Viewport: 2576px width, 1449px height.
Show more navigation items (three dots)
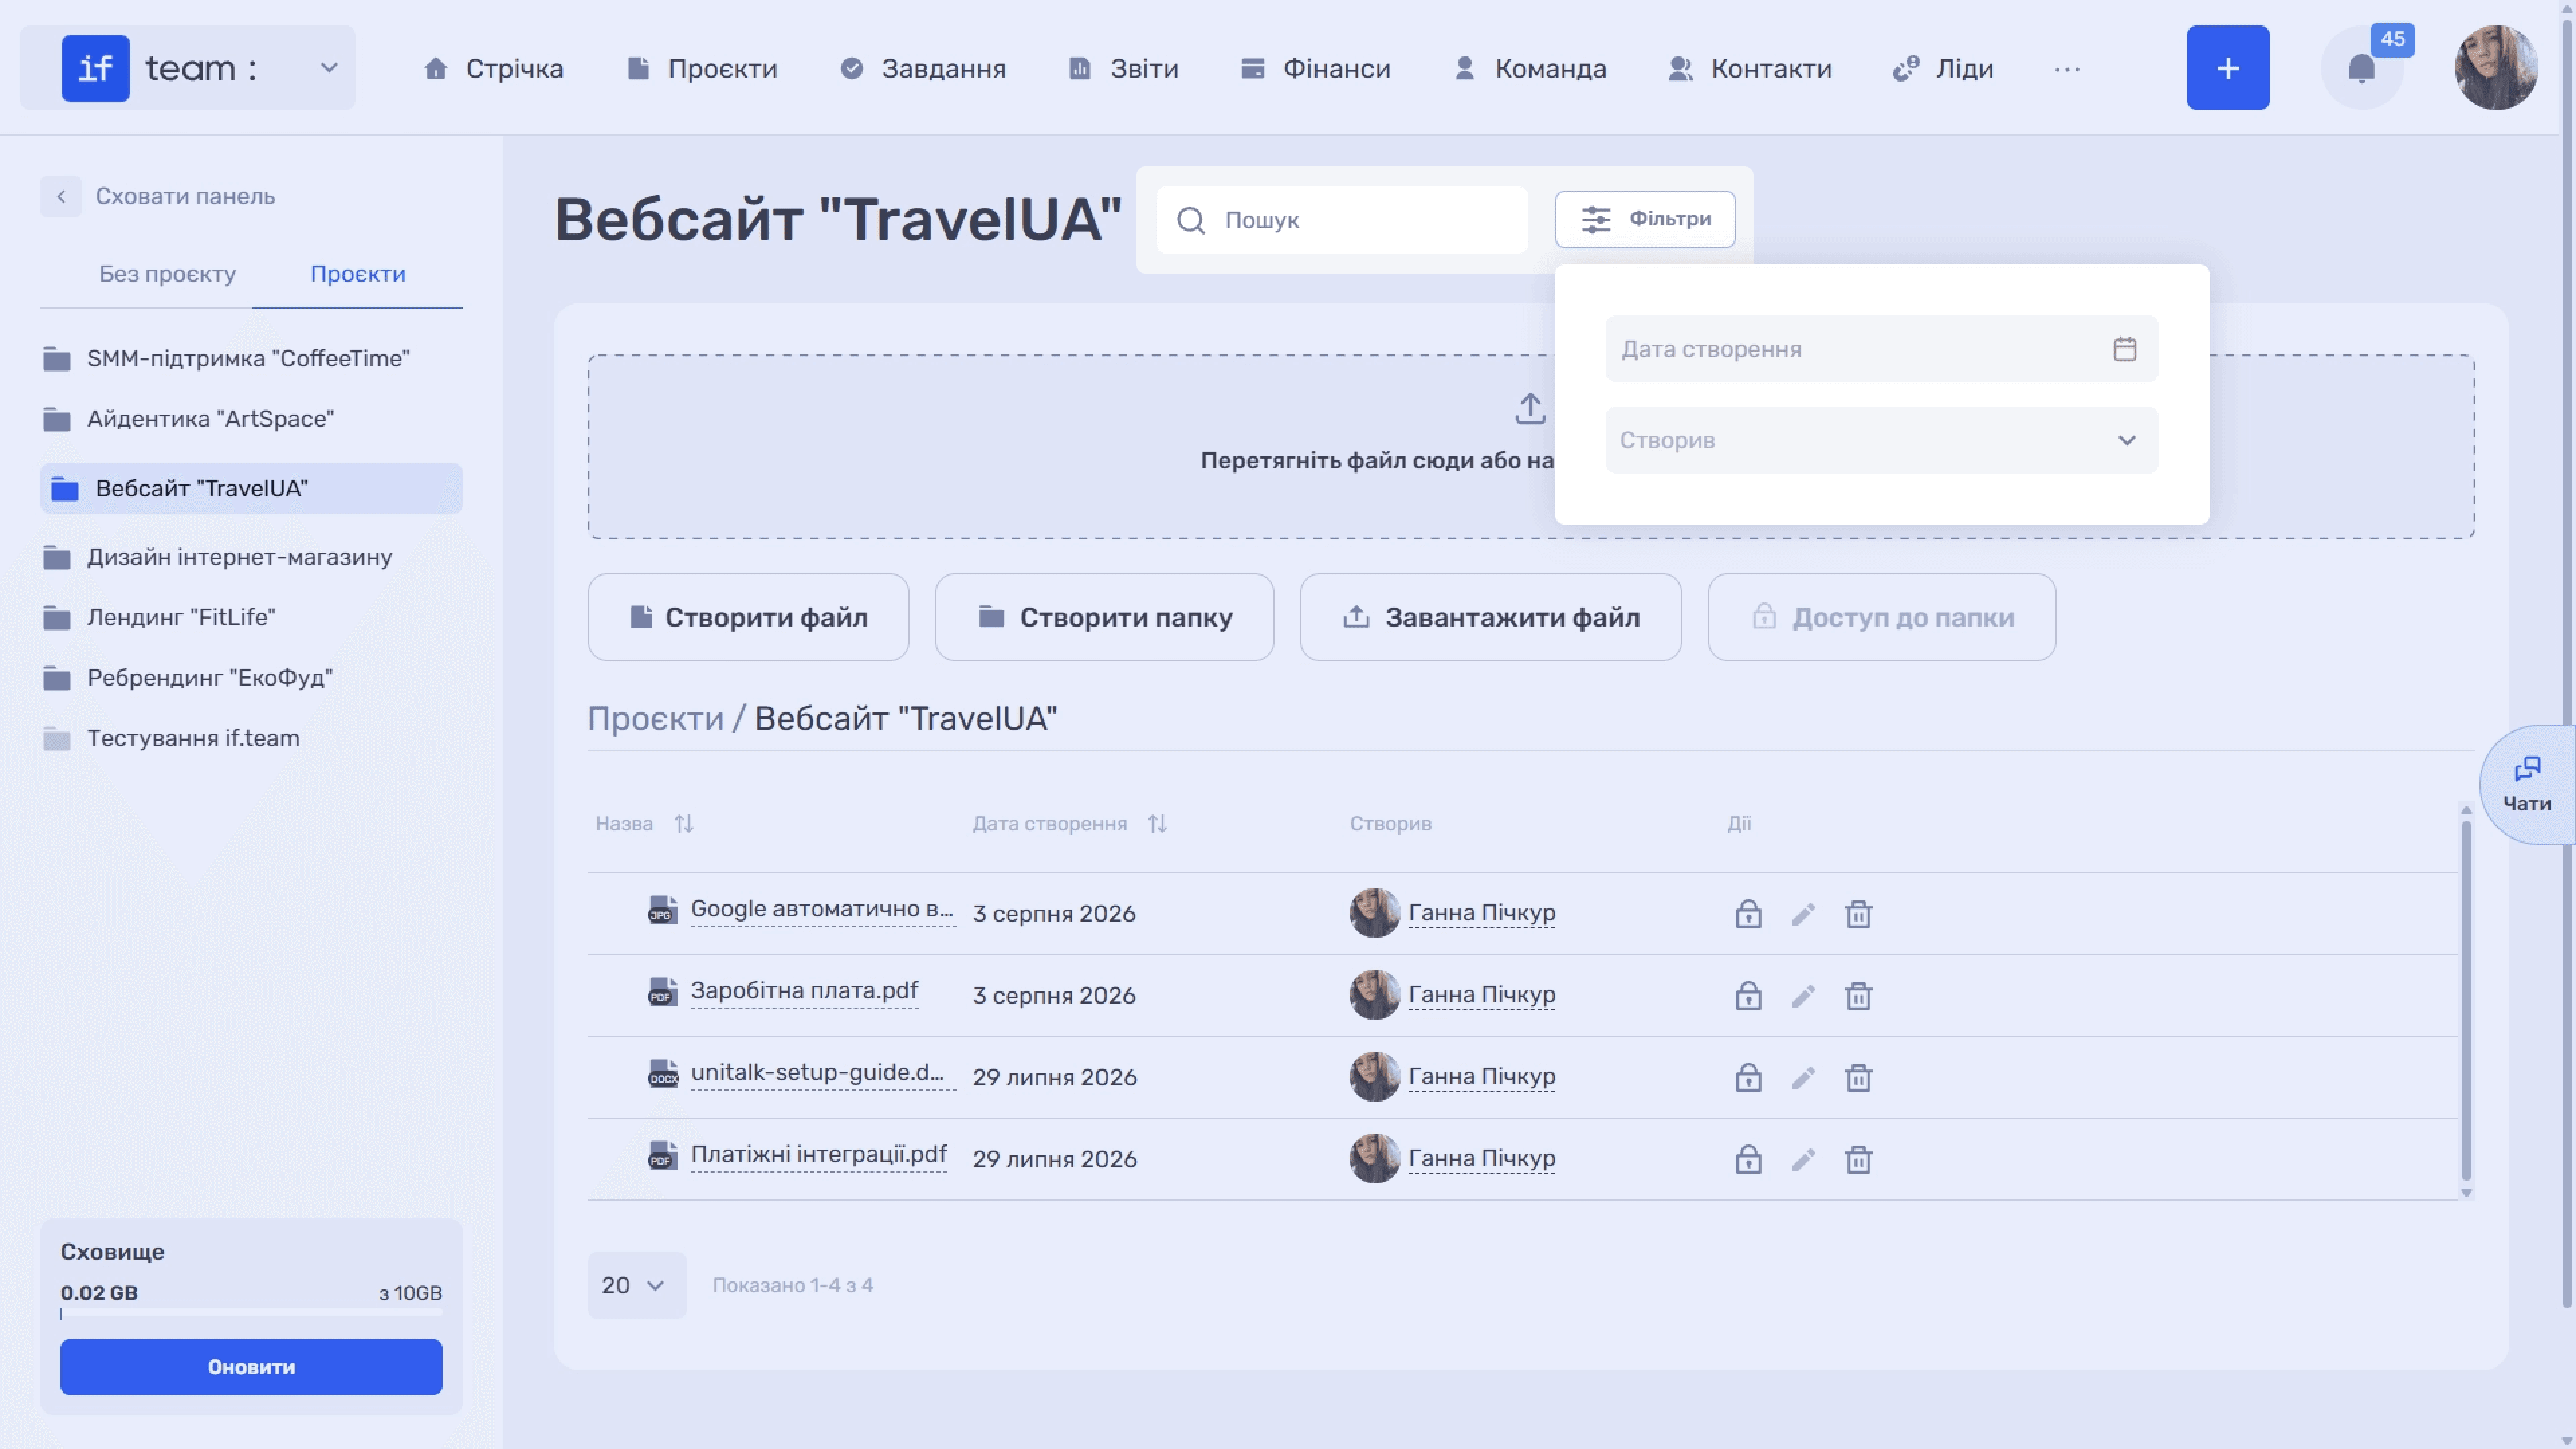[2067, 69]
